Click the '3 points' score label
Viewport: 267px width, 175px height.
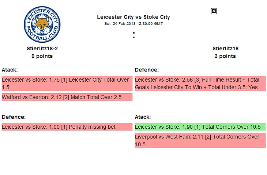tap(225, 56)
